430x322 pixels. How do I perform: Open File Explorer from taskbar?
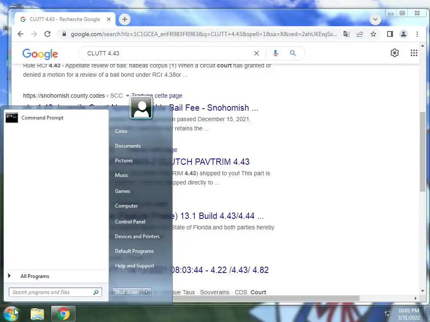[x=37, y=314]
